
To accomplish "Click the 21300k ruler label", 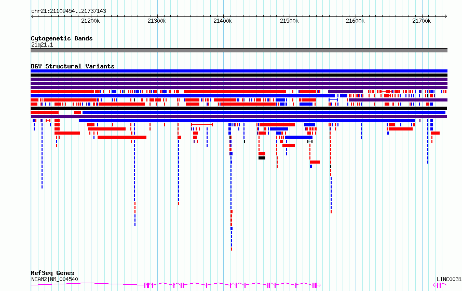I will [x=157, y=21].
